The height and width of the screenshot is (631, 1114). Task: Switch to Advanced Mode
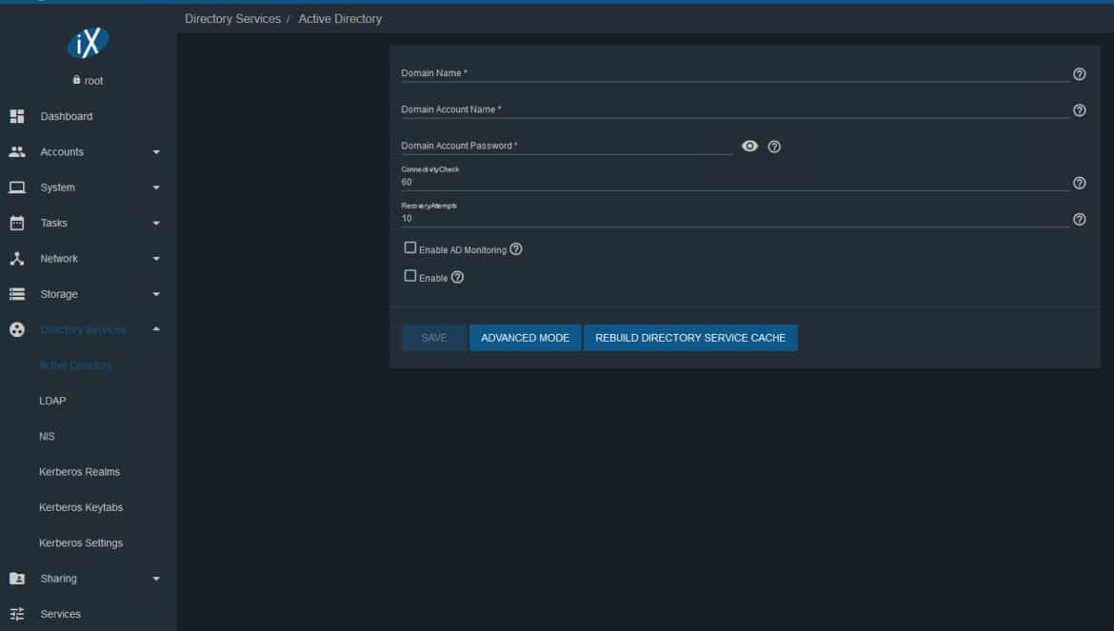tap(525, 338)
